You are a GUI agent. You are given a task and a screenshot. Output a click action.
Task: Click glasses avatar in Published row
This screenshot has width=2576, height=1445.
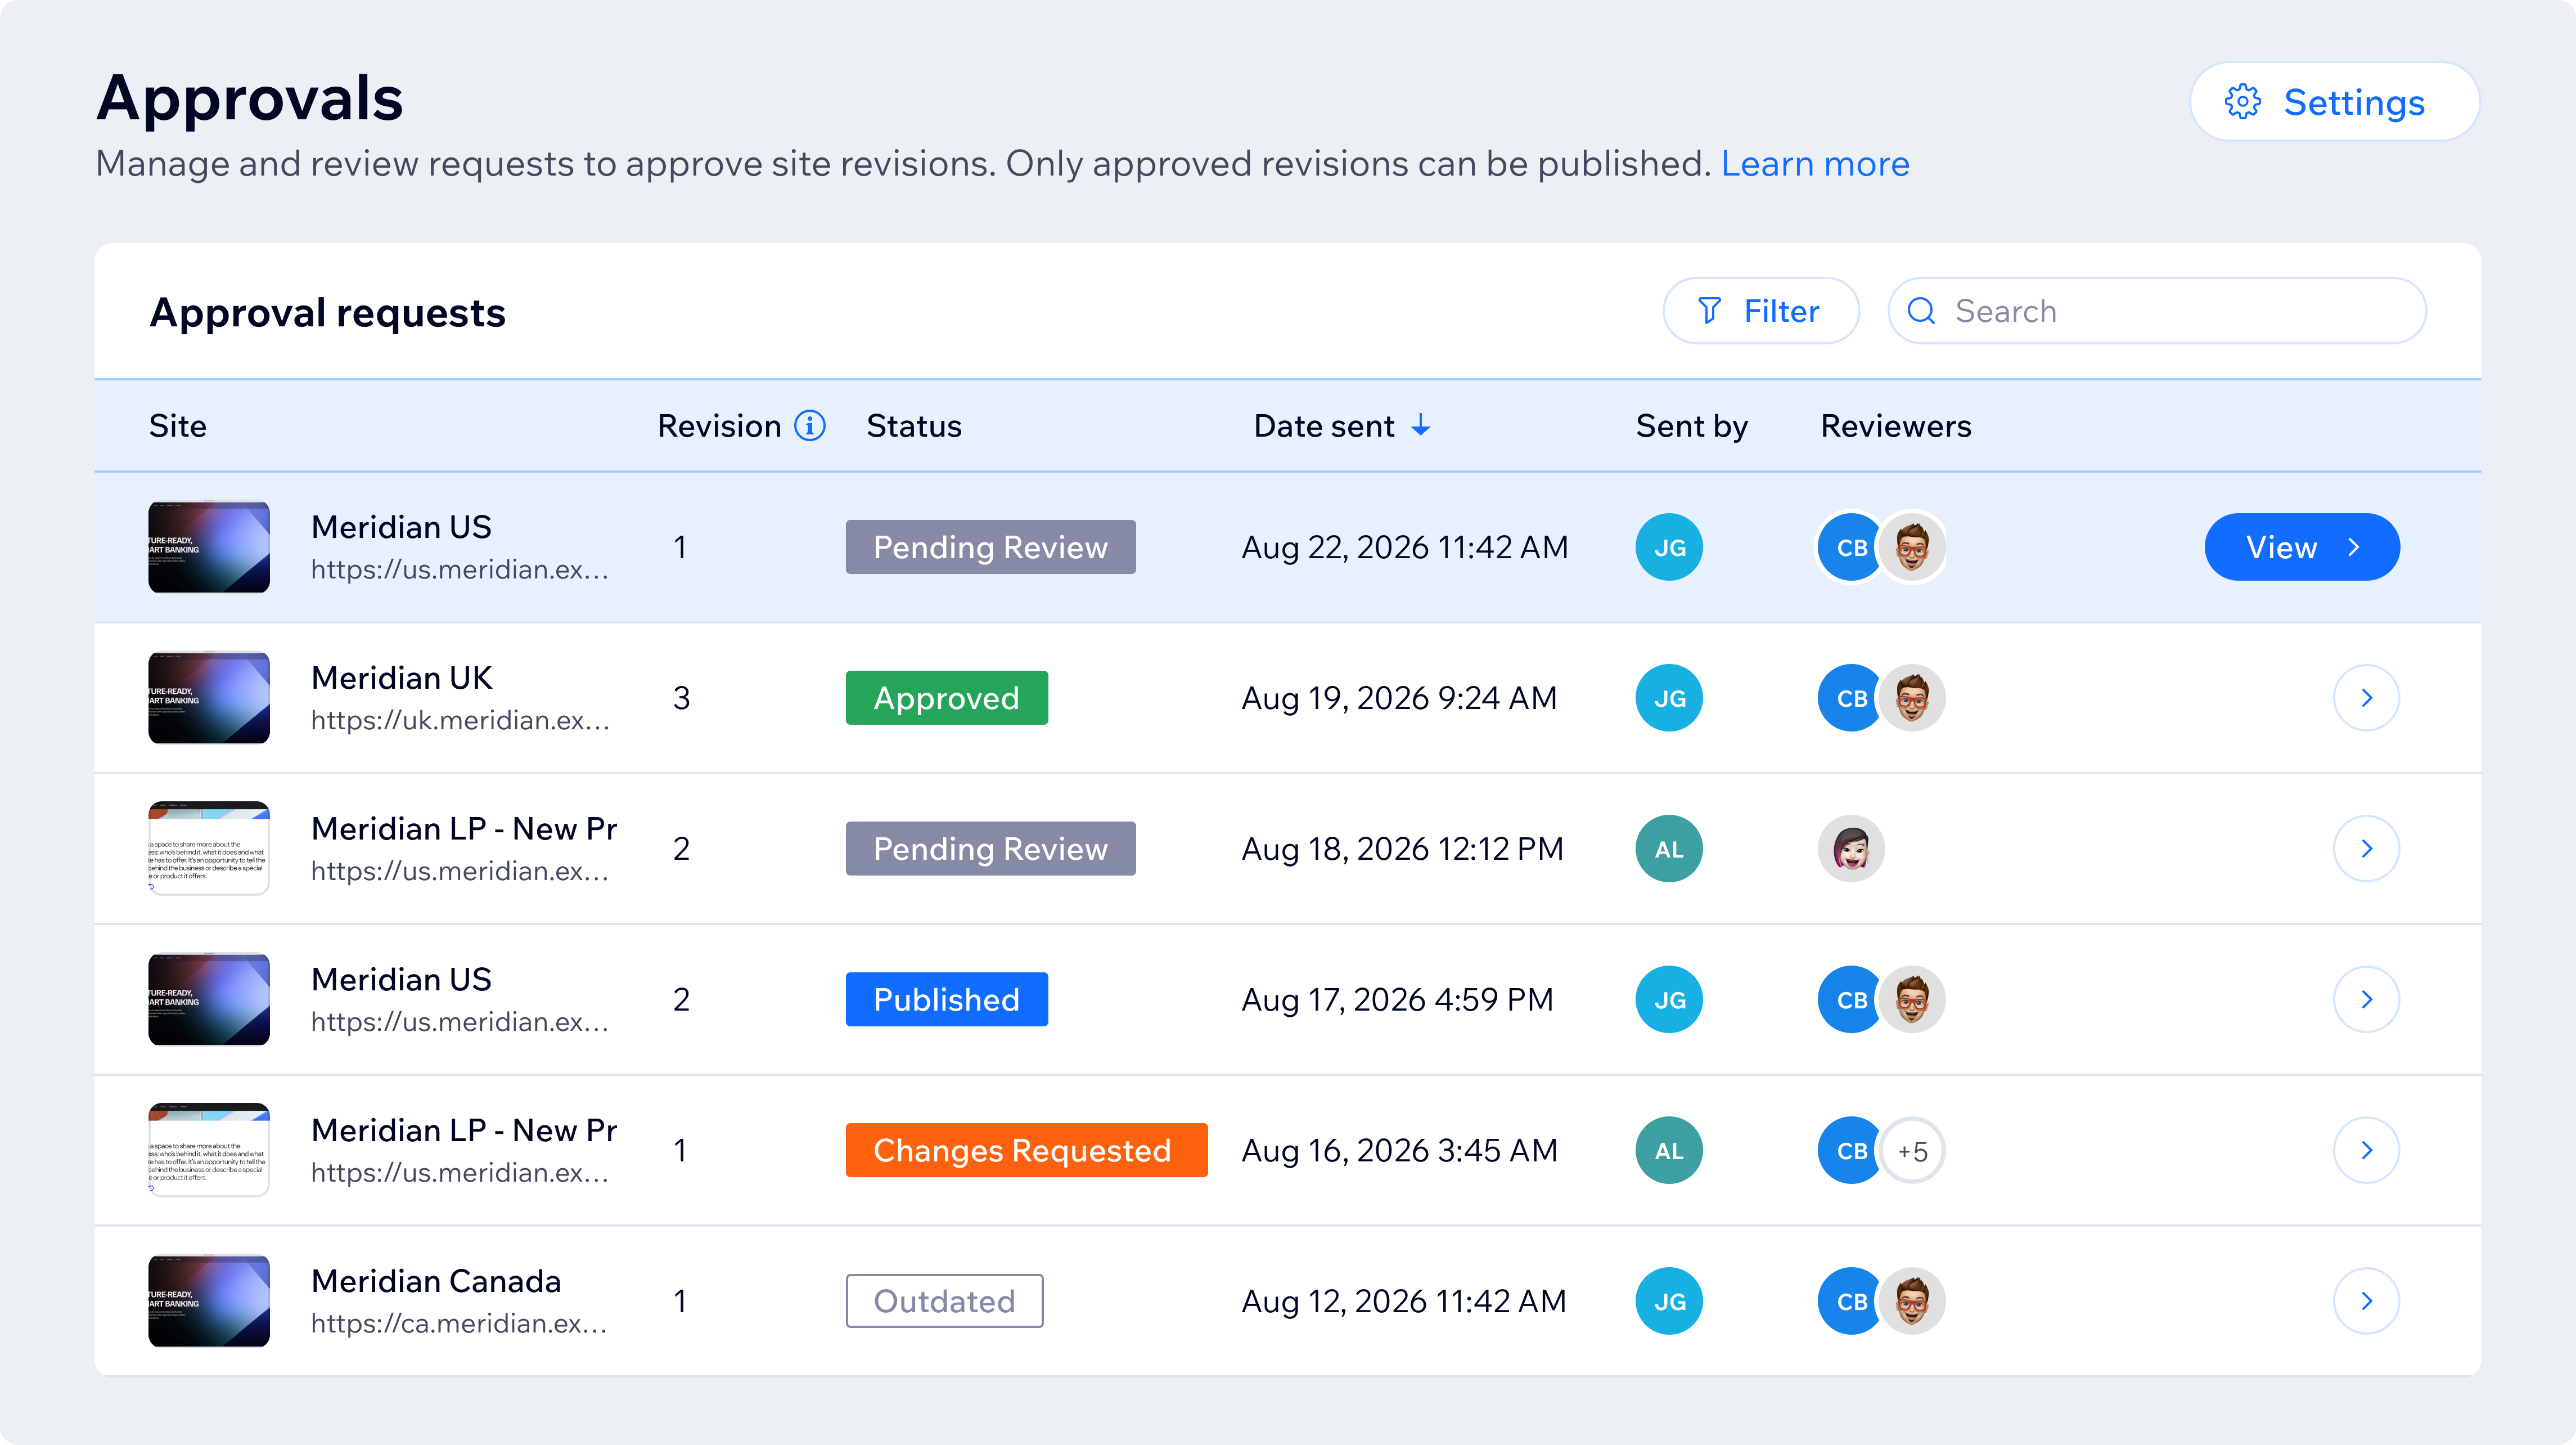1912,999
